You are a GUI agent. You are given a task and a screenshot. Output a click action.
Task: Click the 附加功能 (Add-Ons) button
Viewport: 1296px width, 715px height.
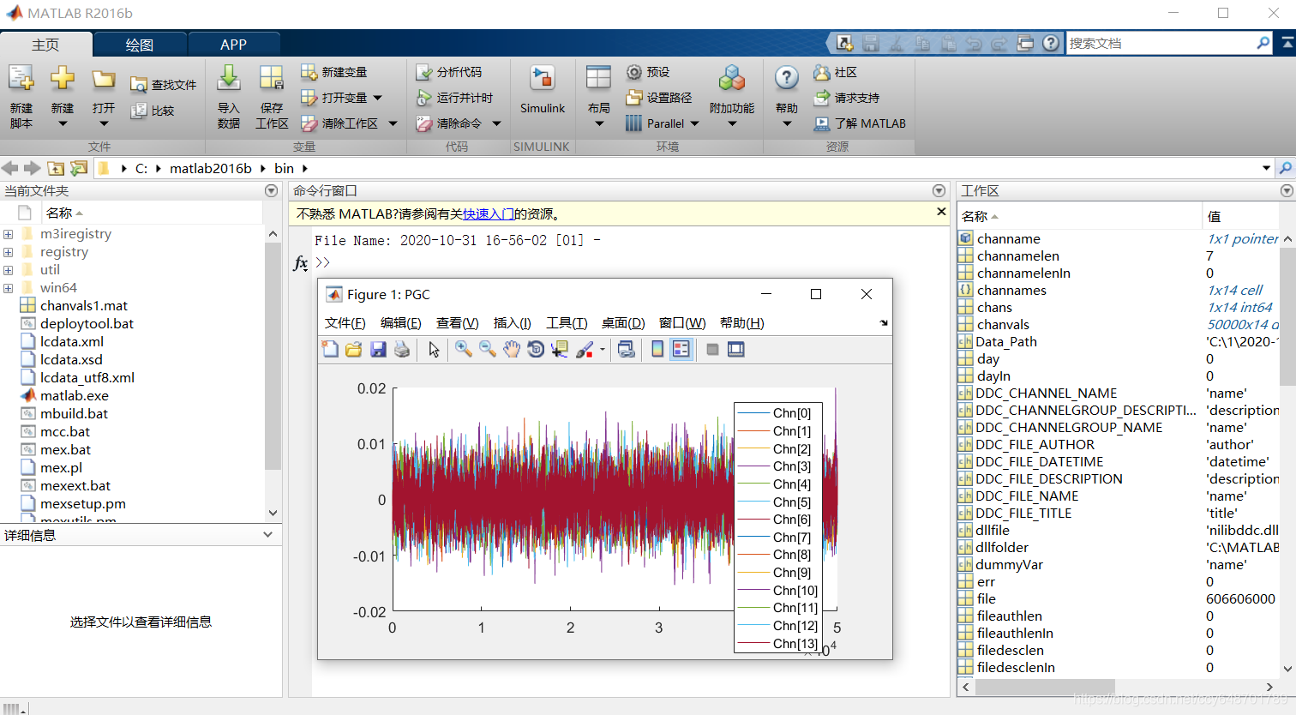click(732, 97)
